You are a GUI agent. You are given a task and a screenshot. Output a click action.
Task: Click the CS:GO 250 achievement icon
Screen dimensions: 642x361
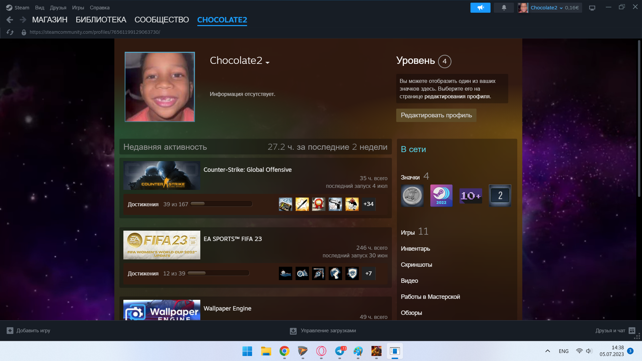[x=352, y=204]
